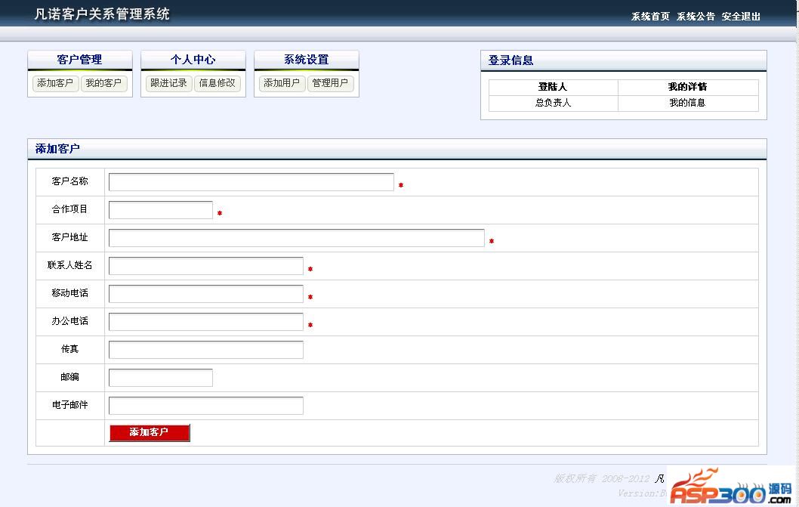
Task: Focus the 合作项目 input field
Action: (161, 210)
